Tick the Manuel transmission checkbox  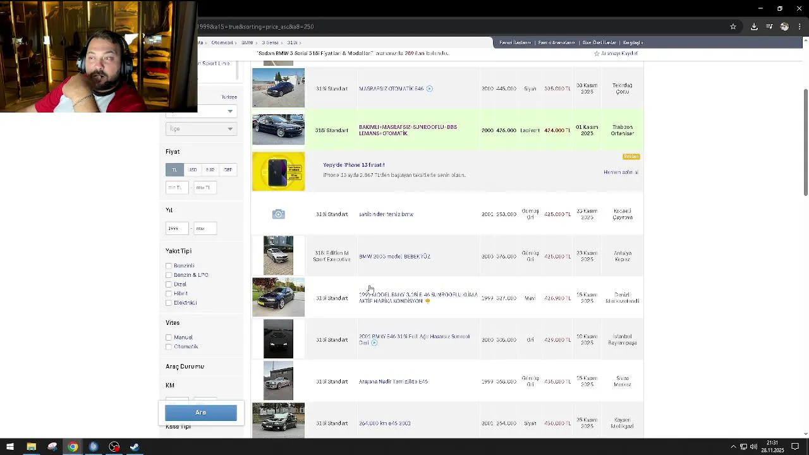[169, 337]
